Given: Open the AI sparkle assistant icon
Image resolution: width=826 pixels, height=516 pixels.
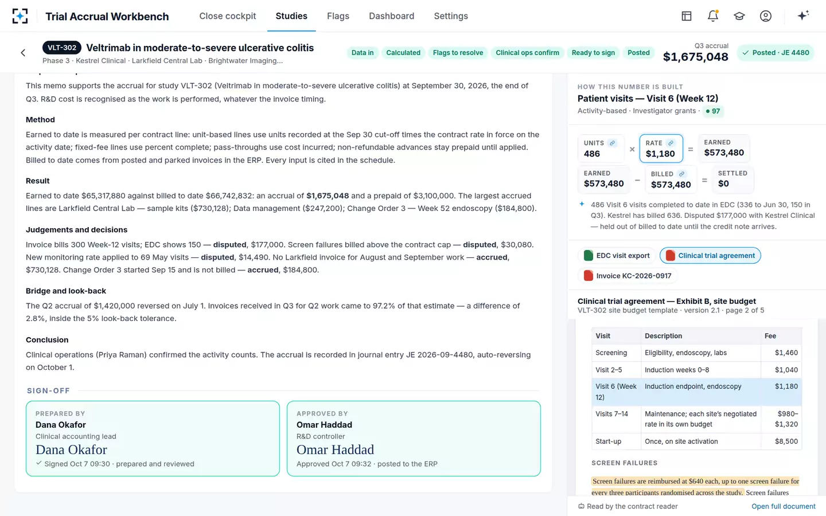Looking at the screenshot, I should pos(803,15).
